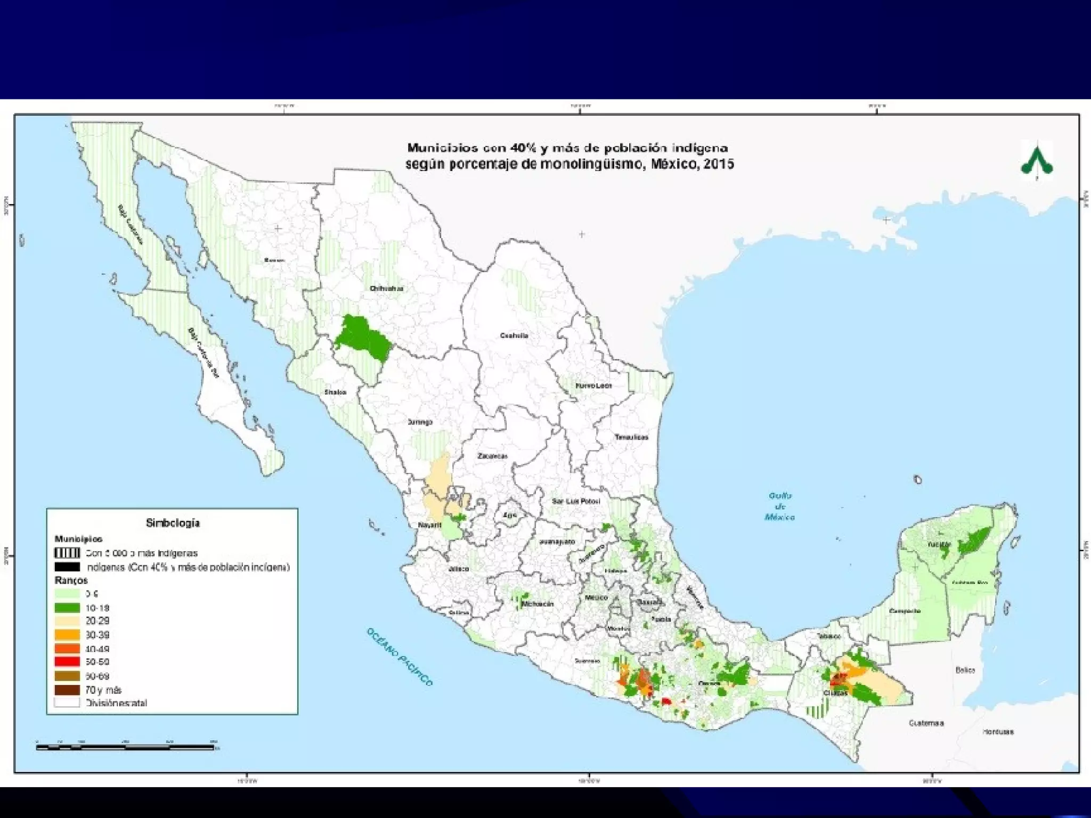Click the Guatemala country label
Image resolution: width=1091 pixels, height=818 pixels.
pos(926,723)
